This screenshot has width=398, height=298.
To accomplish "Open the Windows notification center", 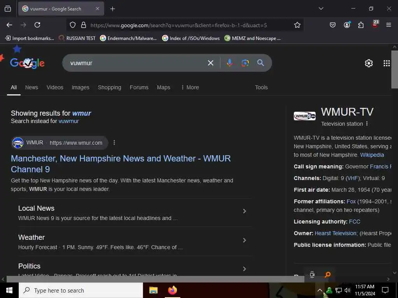I will coord(385,290).
